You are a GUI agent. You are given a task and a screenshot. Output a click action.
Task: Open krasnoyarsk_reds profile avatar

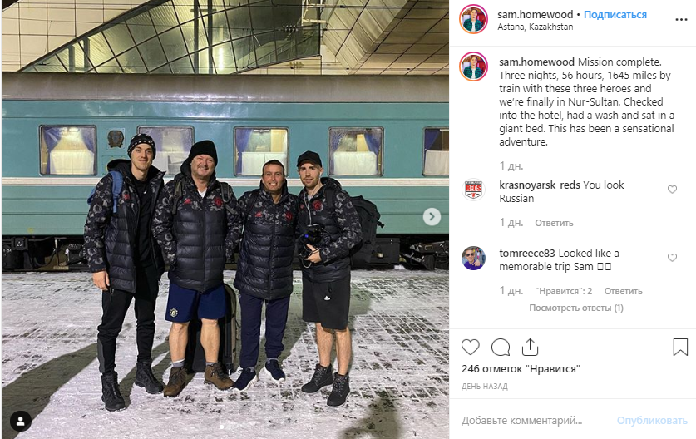click(x=473, y=190)
